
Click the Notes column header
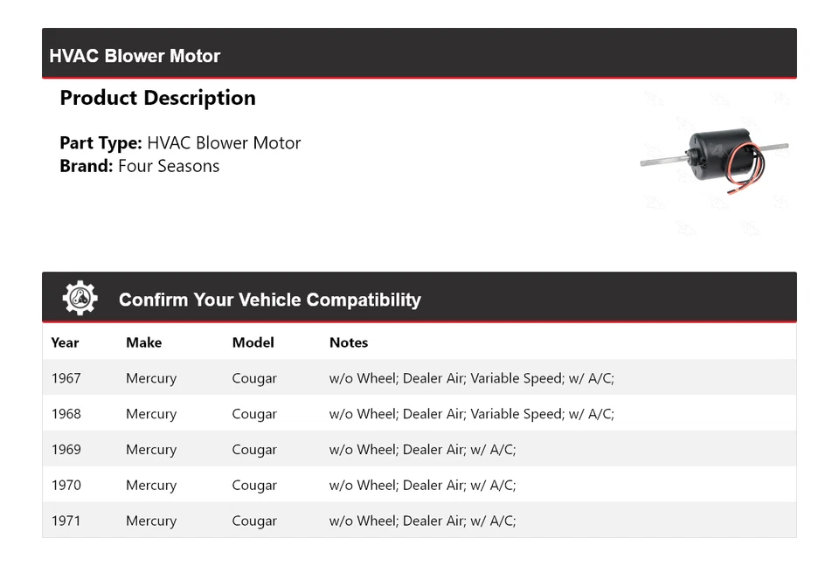pos(348,342)
